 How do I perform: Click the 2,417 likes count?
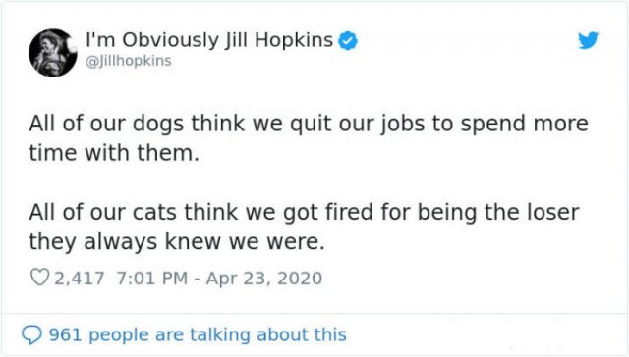79,279
